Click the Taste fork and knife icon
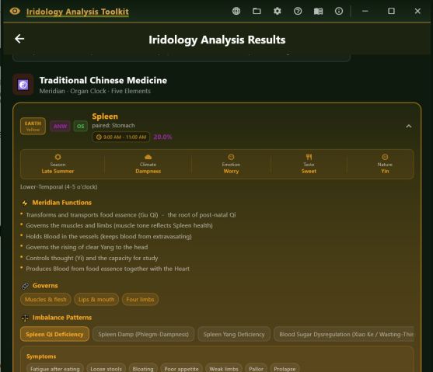 coord(309,157)
